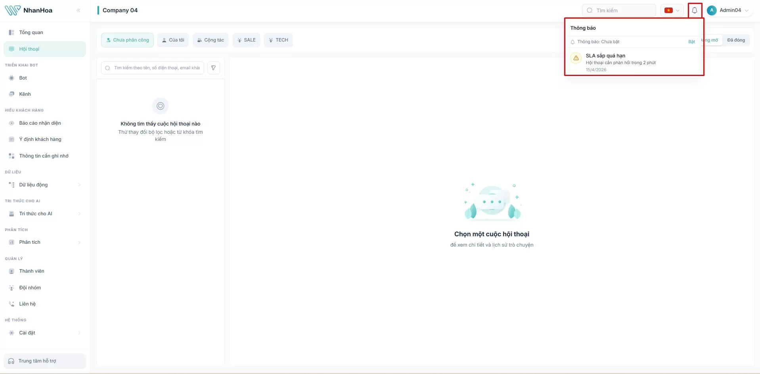Image resolution: width=760 pixels, height=374 pixels.
Task: Open the Admin04 account dropdown
Action: pos(728,10)
